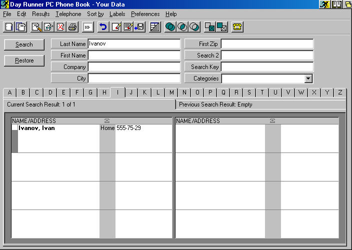Click the First Zip field label button
This screenshot has height=250, width=352.
(x=202, y=44)
